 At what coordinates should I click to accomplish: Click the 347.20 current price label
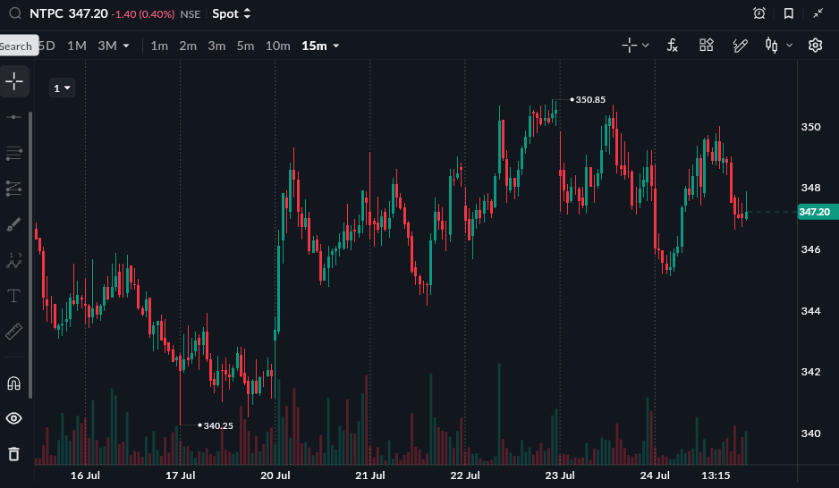coord(817,212)
